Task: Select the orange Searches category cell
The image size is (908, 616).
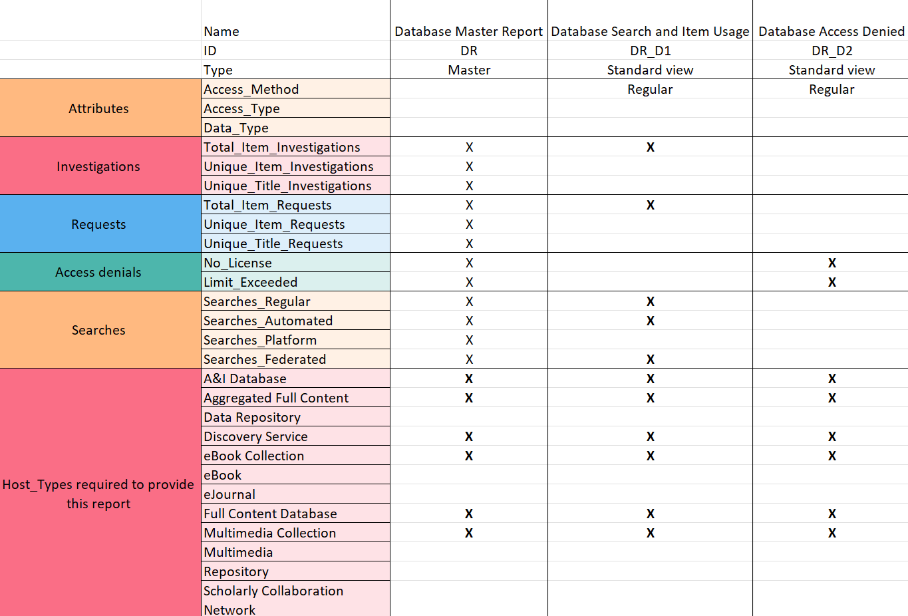Action: [x=100, y=330]
